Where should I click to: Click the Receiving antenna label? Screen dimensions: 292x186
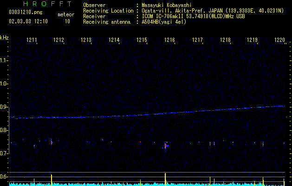(x=107, y=22)
